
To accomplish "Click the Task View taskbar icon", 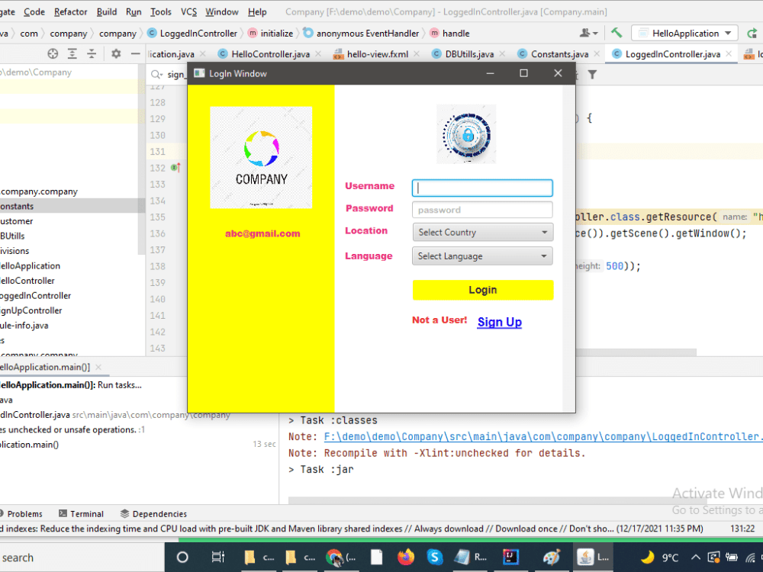I will click(x=218, y=558).
